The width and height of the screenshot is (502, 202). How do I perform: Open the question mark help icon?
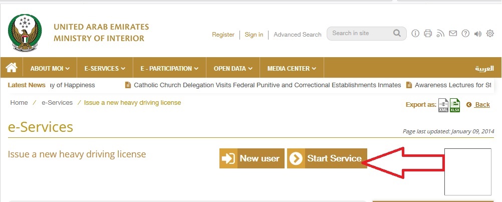(465, 34)
